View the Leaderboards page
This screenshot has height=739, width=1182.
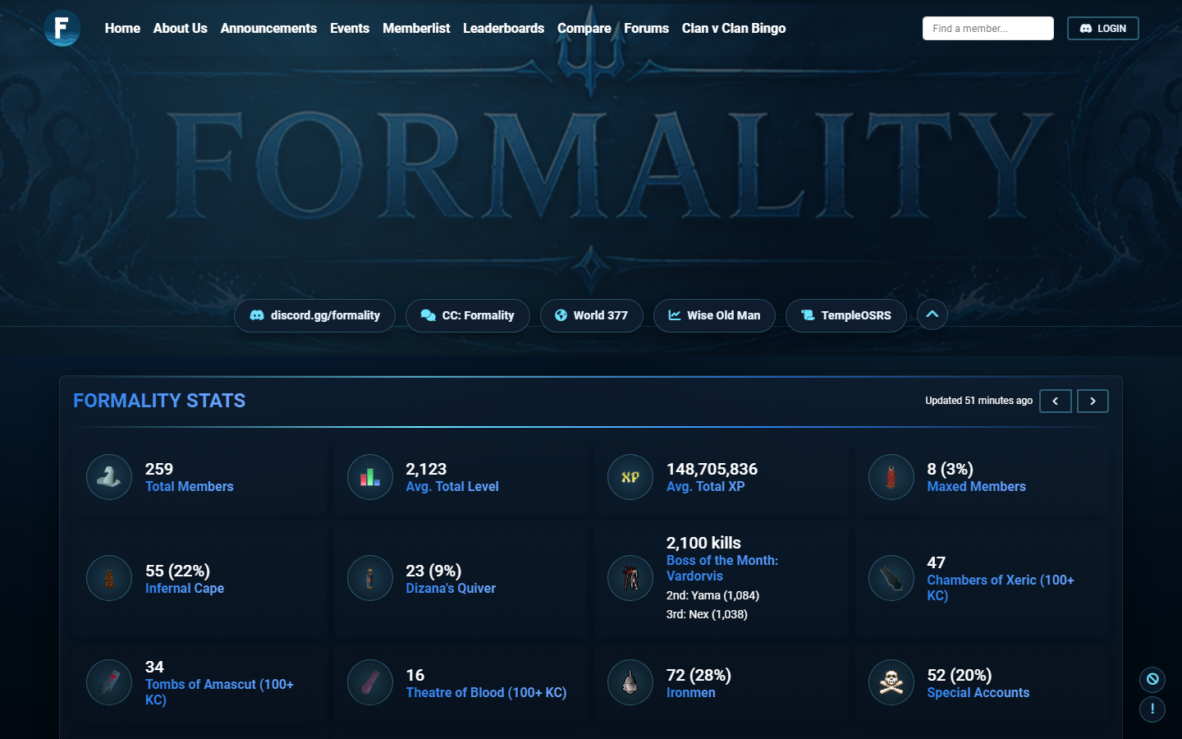point(503,28)
